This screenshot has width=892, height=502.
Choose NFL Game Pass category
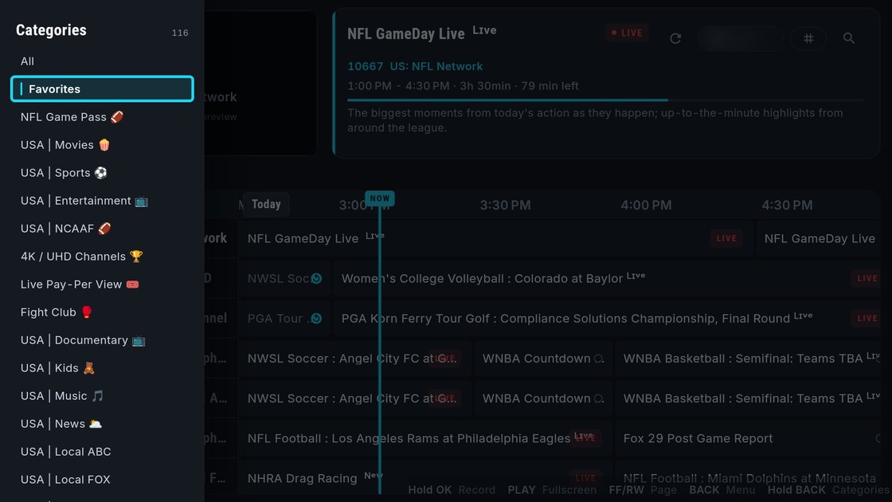click(x=103, y=116)
